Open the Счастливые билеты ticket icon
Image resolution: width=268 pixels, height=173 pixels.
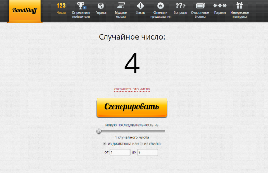[x=200, y=6]
